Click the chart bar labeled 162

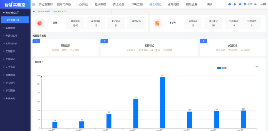tap(109, 121)
